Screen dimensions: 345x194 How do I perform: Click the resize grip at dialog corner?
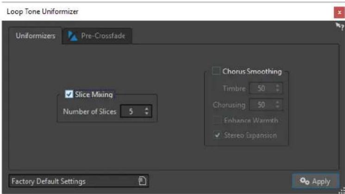pos(342,191)
